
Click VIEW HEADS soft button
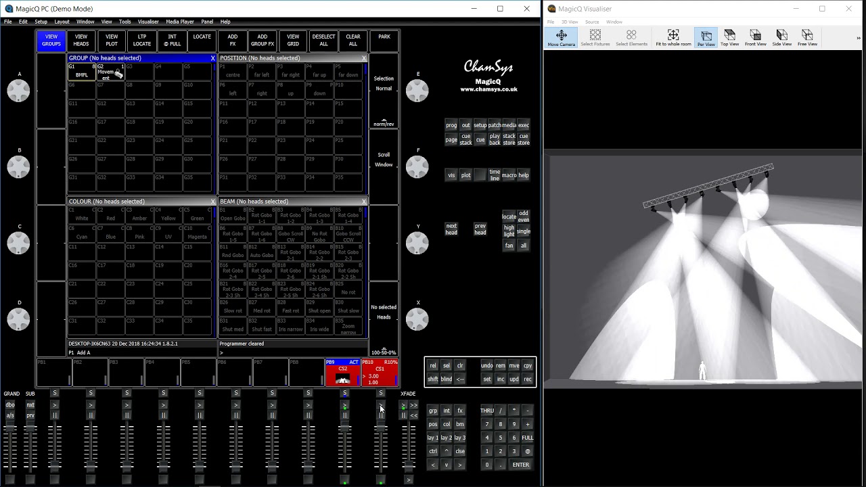pyautogui.click(x=81, y=41)
